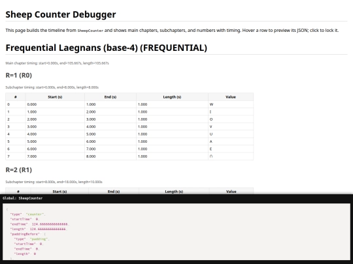The height and width of the screenshot is (264, 353).
Task: Lock the row with value A
Action: pos(129,141)
